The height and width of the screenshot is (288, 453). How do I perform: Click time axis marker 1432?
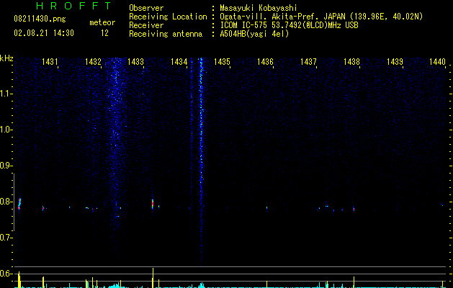click(93, 62)
